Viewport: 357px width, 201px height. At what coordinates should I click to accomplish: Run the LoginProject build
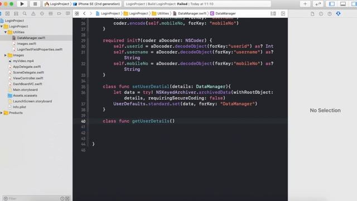pos(22,4)
